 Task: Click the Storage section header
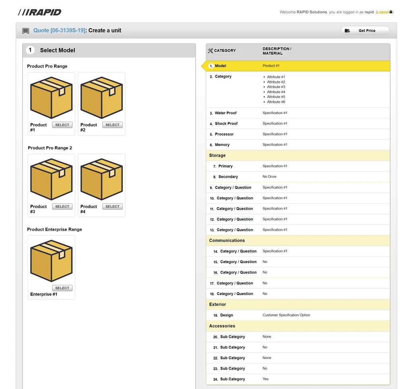point(298,156)
